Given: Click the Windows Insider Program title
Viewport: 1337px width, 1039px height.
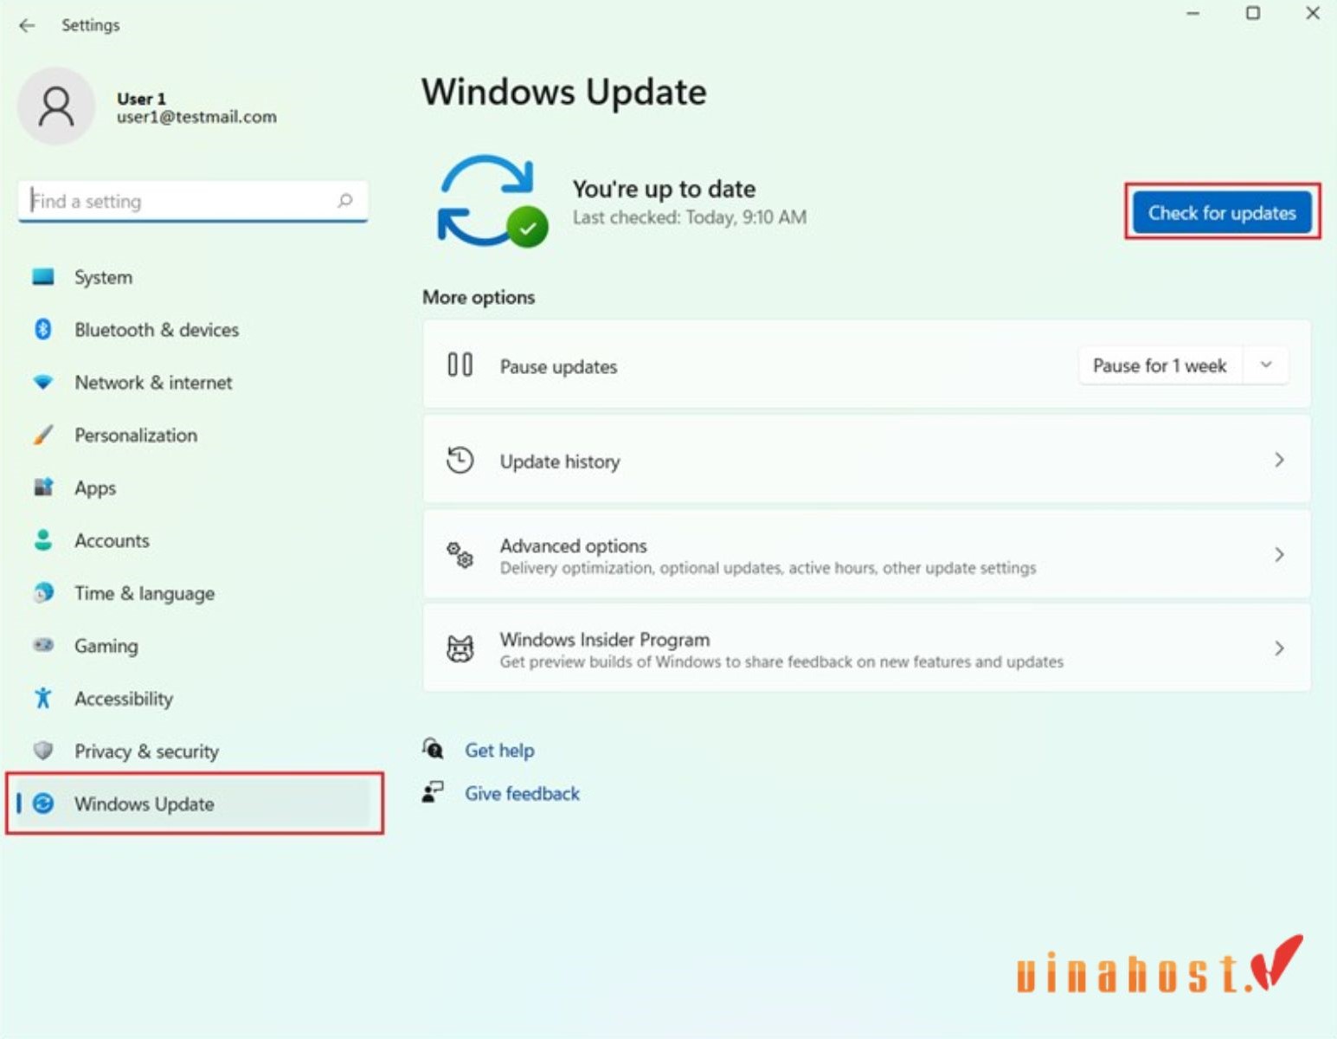Looking at the screenshot, I should pyautogui.click(x=604, y=639).
